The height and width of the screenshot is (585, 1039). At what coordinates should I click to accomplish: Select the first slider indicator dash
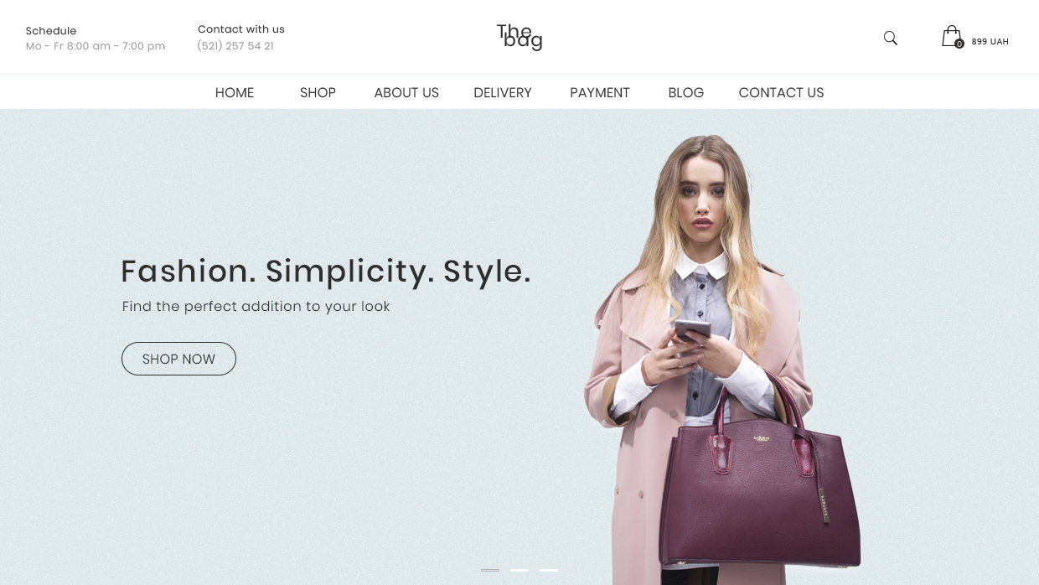pyautogui.click(x=490, y=570)
